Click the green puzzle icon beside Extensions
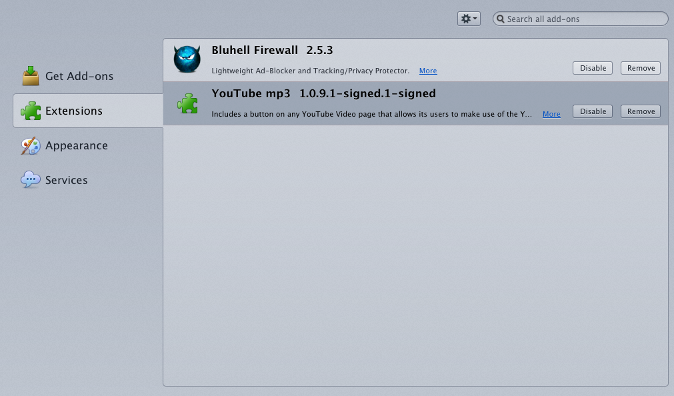Viewport: 674px width, 396px height. pyautogui.click(x=31, y=111)
